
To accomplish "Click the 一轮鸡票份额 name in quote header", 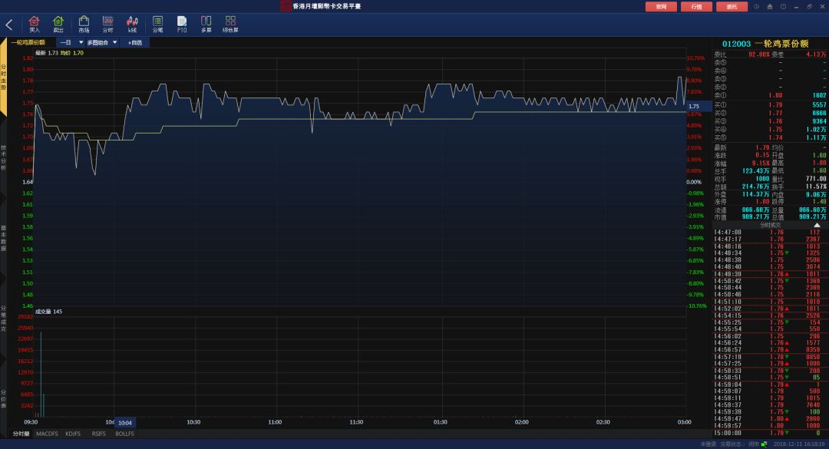I will (x=781, y=44).
